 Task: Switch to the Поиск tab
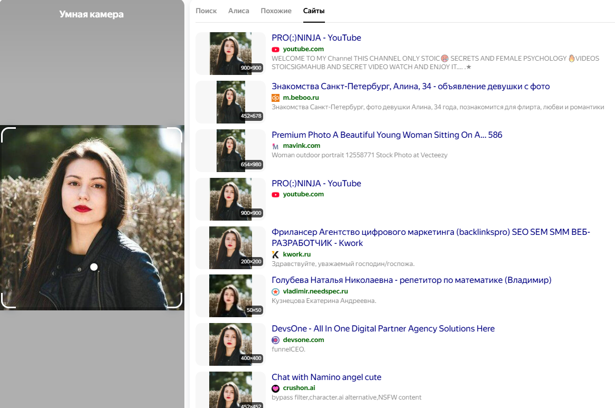click(206, 11)
